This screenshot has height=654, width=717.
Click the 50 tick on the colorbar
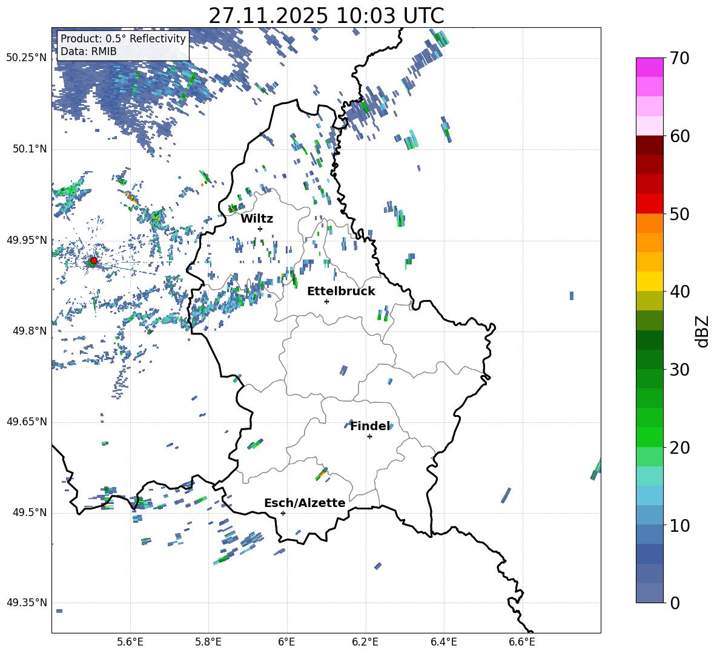point(679,214)
